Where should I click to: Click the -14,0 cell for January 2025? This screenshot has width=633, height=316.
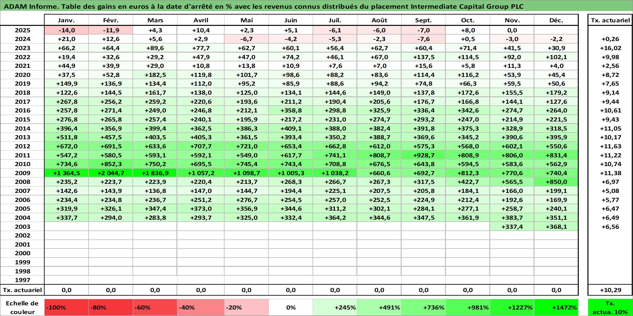[67, 30]
